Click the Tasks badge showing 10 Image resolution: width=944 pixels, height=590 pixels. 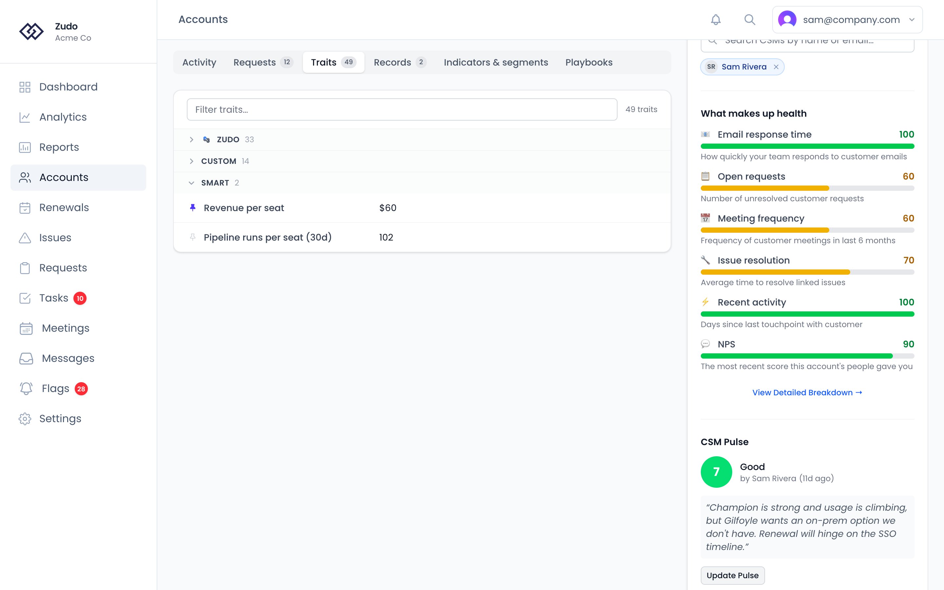(80, 298)
